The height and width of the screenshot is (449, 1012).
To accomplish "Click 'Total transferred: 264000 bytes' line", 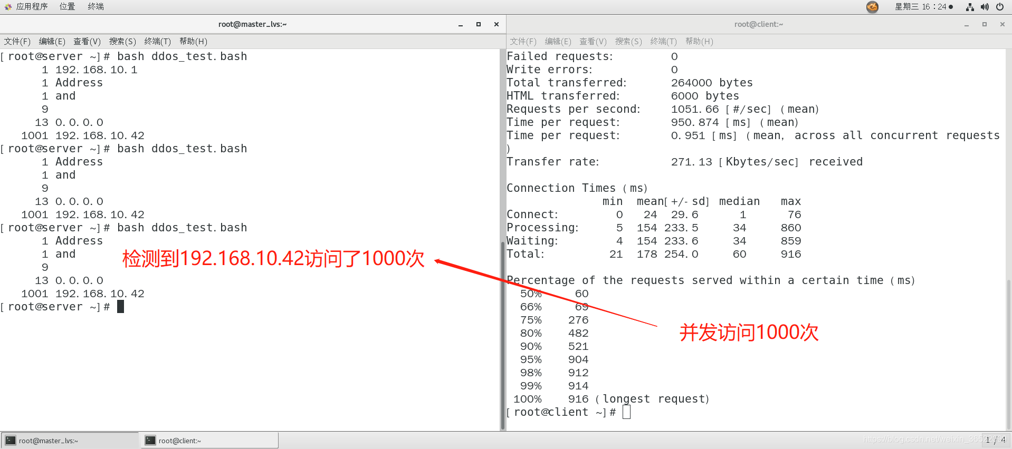I will click(x=630, y=83).
